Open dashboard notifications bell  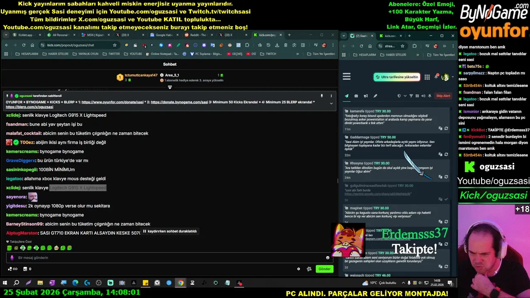coord(436,77)
